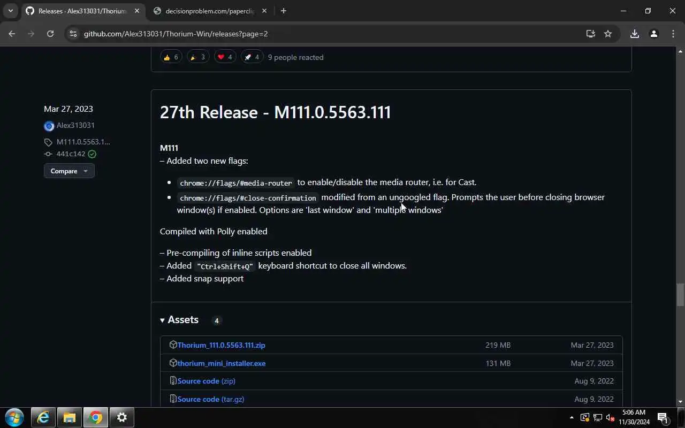
Task: Download Source code (zip)
Action: [206, 381]
